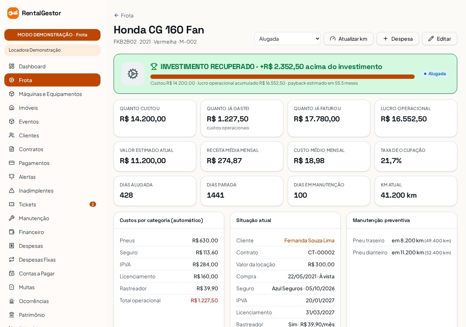The width and height of the screenshot is (466, 327).
Task: Click the plus icon on Despesa button
Action: point(386,39)
